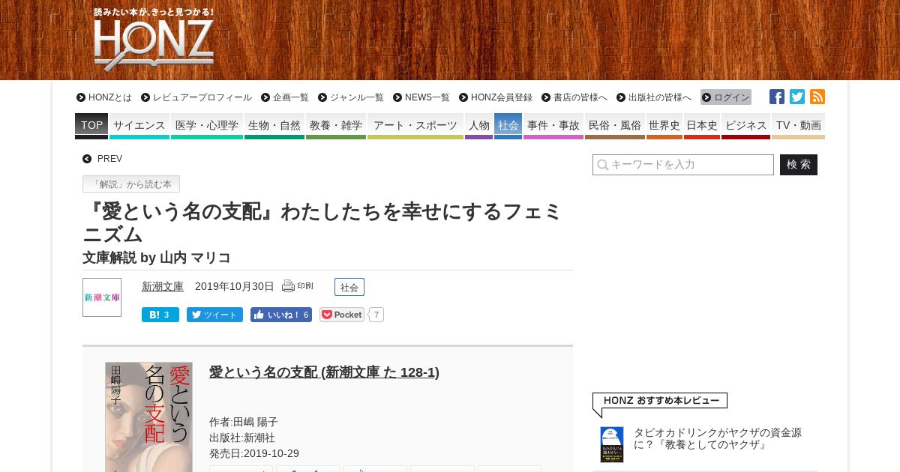Open the 新潮文庫 author link
The image size is (900, 472).
(163, 286)
